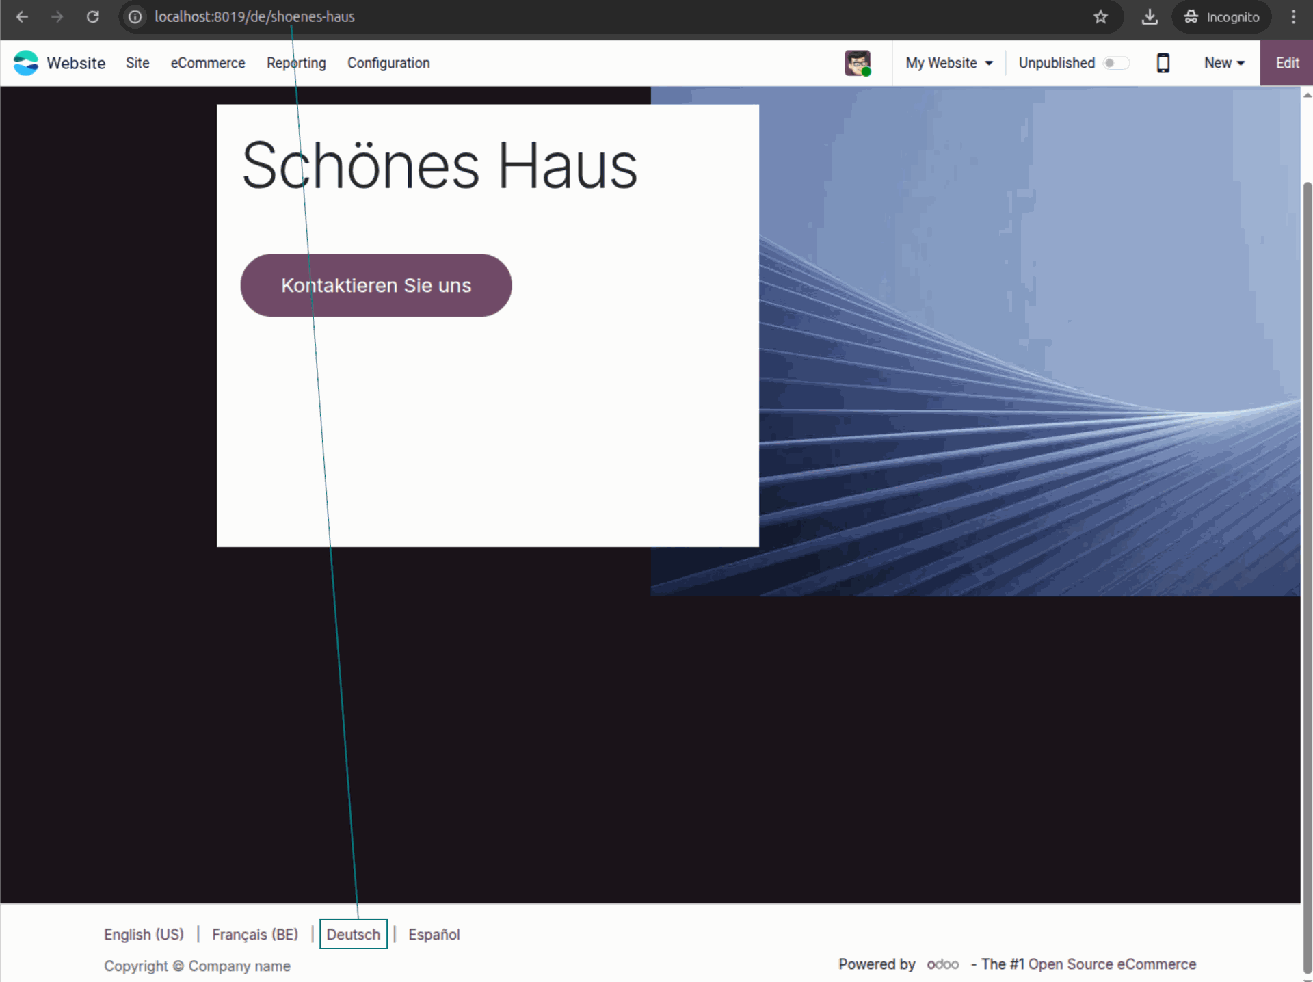1313x982 pixels.
Task: Switch language to English (US)
Action: click(144, 934)
